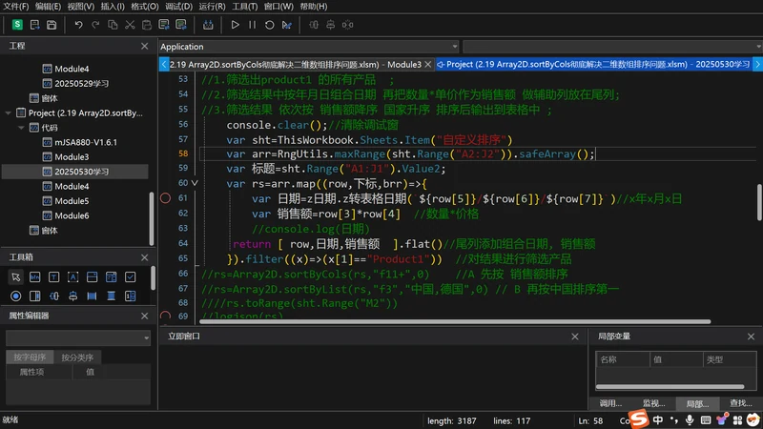Select the checkbox control in toolbox
Screen dimensions: 763x429
130,276
